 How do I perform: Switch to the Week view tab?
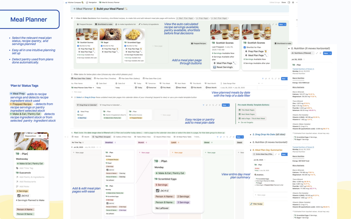(75, 137)
